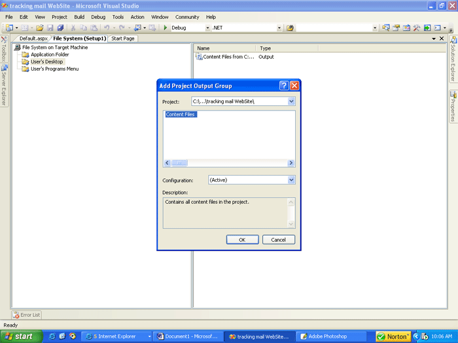
Task: Close the active document tab X
Action: [442, 39]
